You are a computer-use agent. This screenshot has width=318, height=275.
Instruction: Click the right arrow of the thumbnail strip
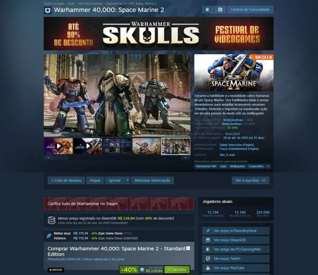(x=186, y=158)
